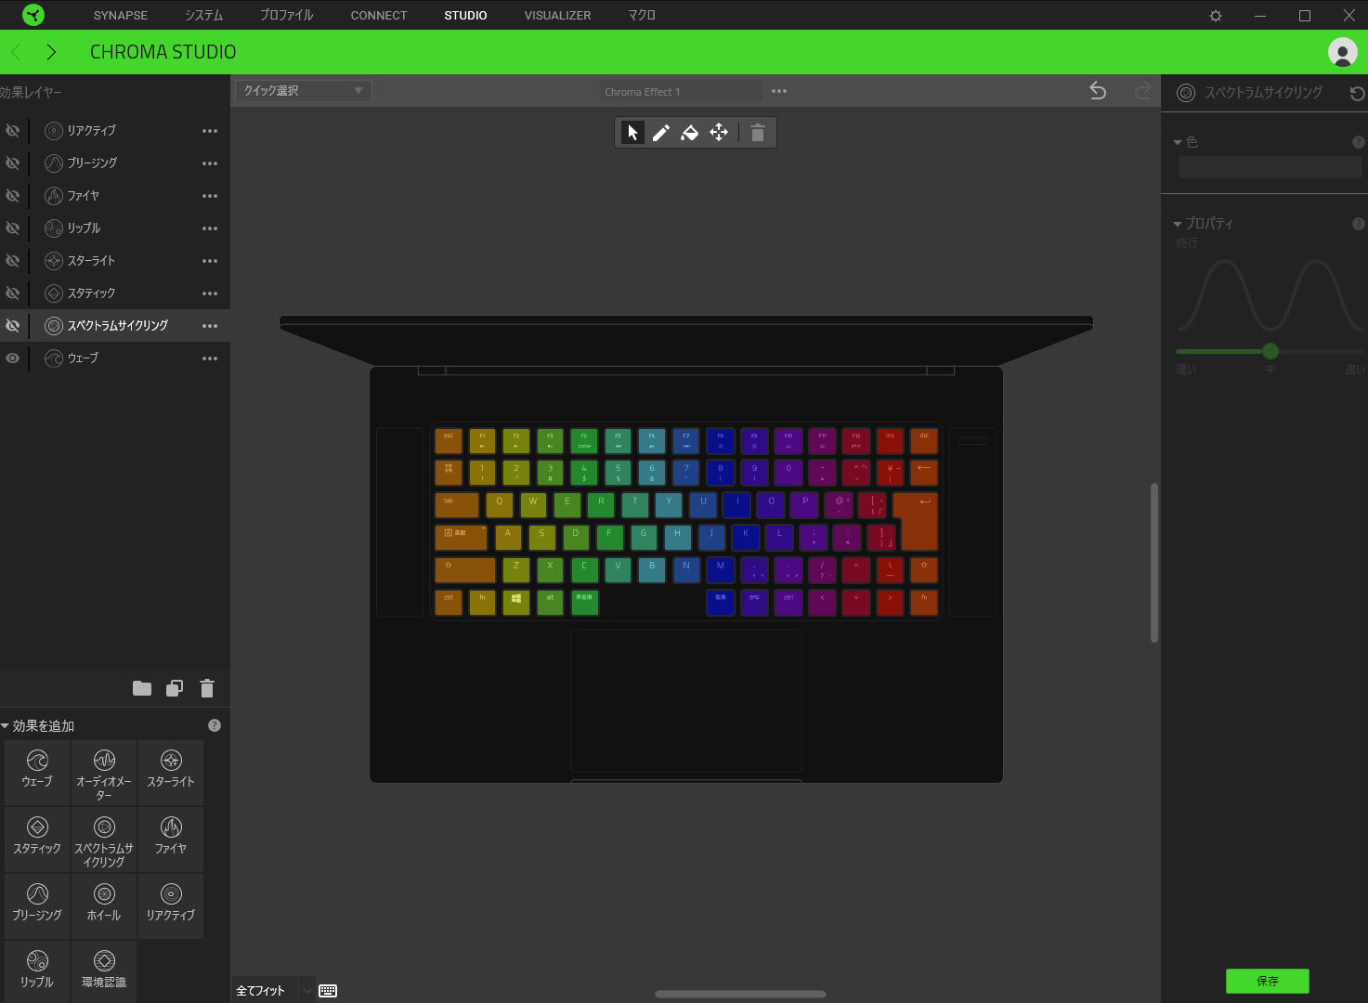Select the pen draw tool

660,133
